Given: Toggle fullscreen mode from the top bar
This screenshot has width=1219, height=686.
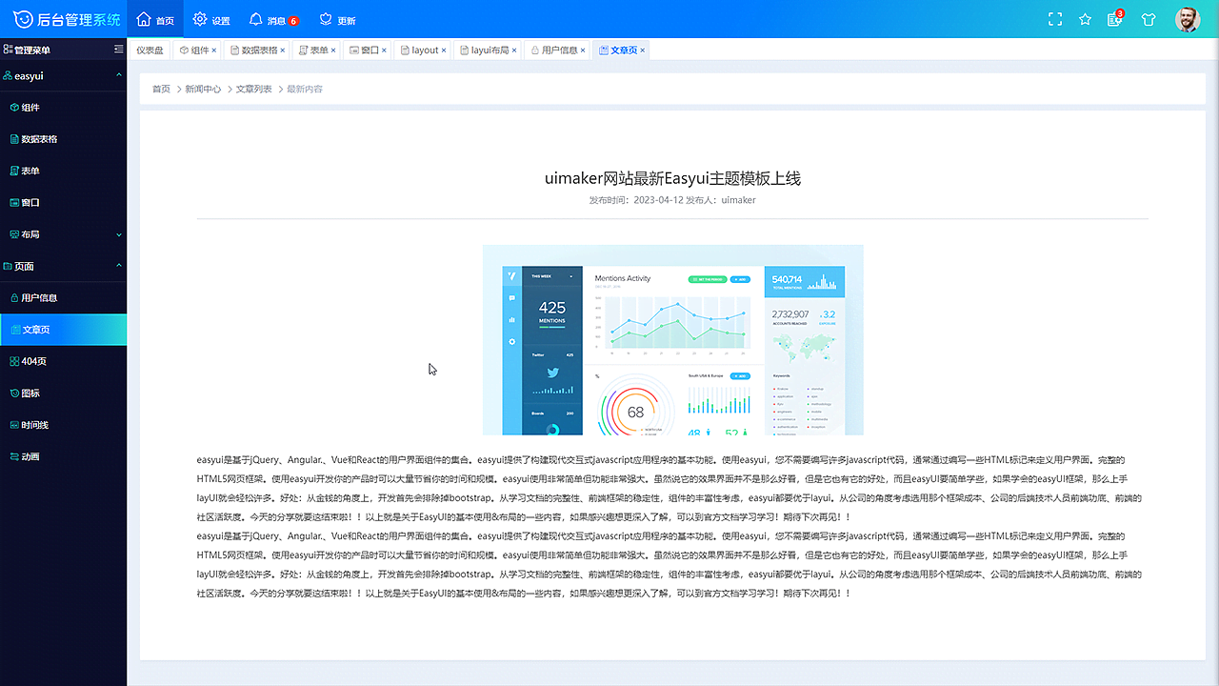Looking at the screenshot, I should (1054, 18).
